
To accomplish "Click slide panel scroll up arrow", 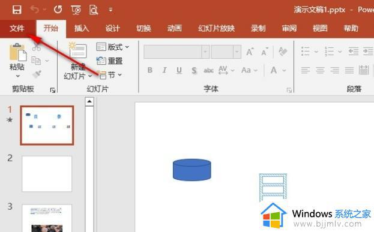I will click(89, 101).
